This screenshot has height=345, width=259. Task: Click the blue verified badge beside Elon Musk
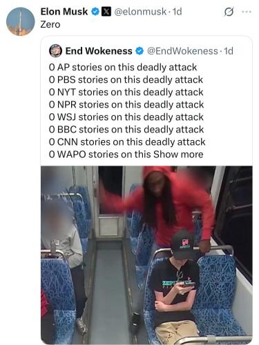[x=95, y=12]
